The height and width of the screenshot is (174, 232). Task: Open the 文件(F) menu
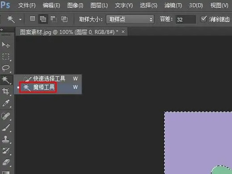coord(27,5)
